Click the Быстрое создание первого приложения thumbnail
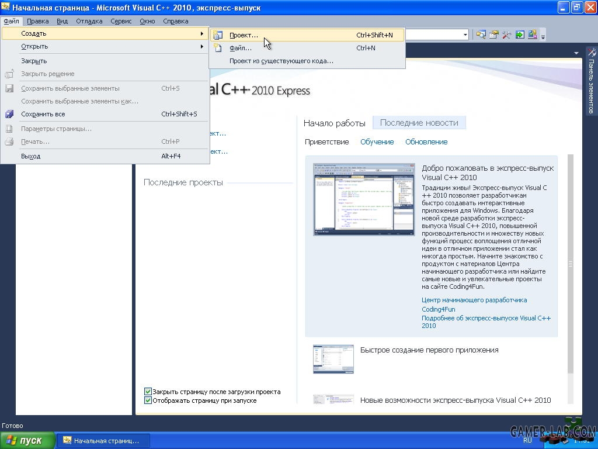598x449 pixels. tap(333, 359)
